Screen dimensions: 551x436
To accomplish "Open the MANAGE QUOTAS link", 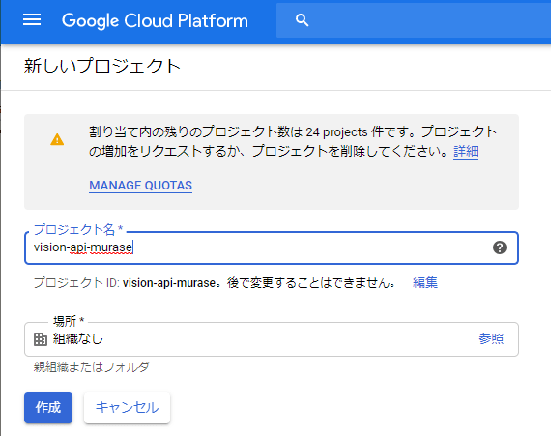I will [140, 186].
